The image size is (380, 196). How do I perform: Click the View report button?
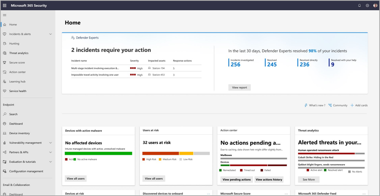[x=239, y=88]
